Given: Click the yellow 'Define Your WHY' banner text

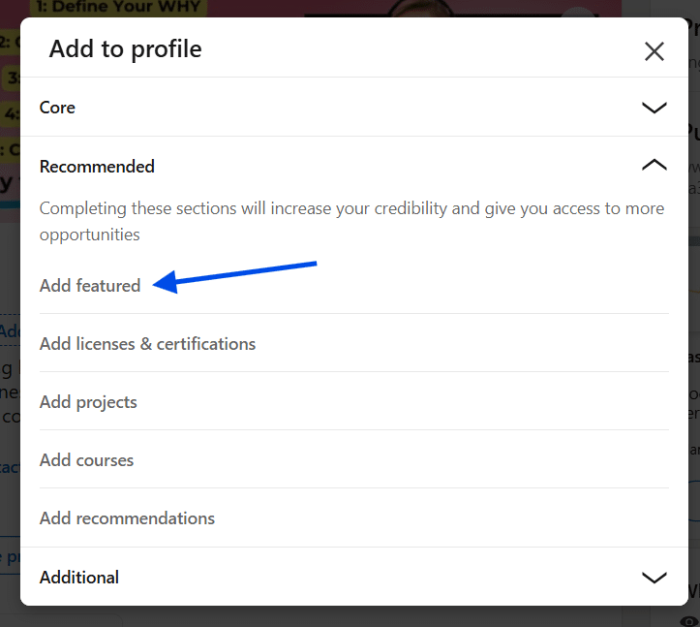Looking at the screenshot, I should pos(116,8).
